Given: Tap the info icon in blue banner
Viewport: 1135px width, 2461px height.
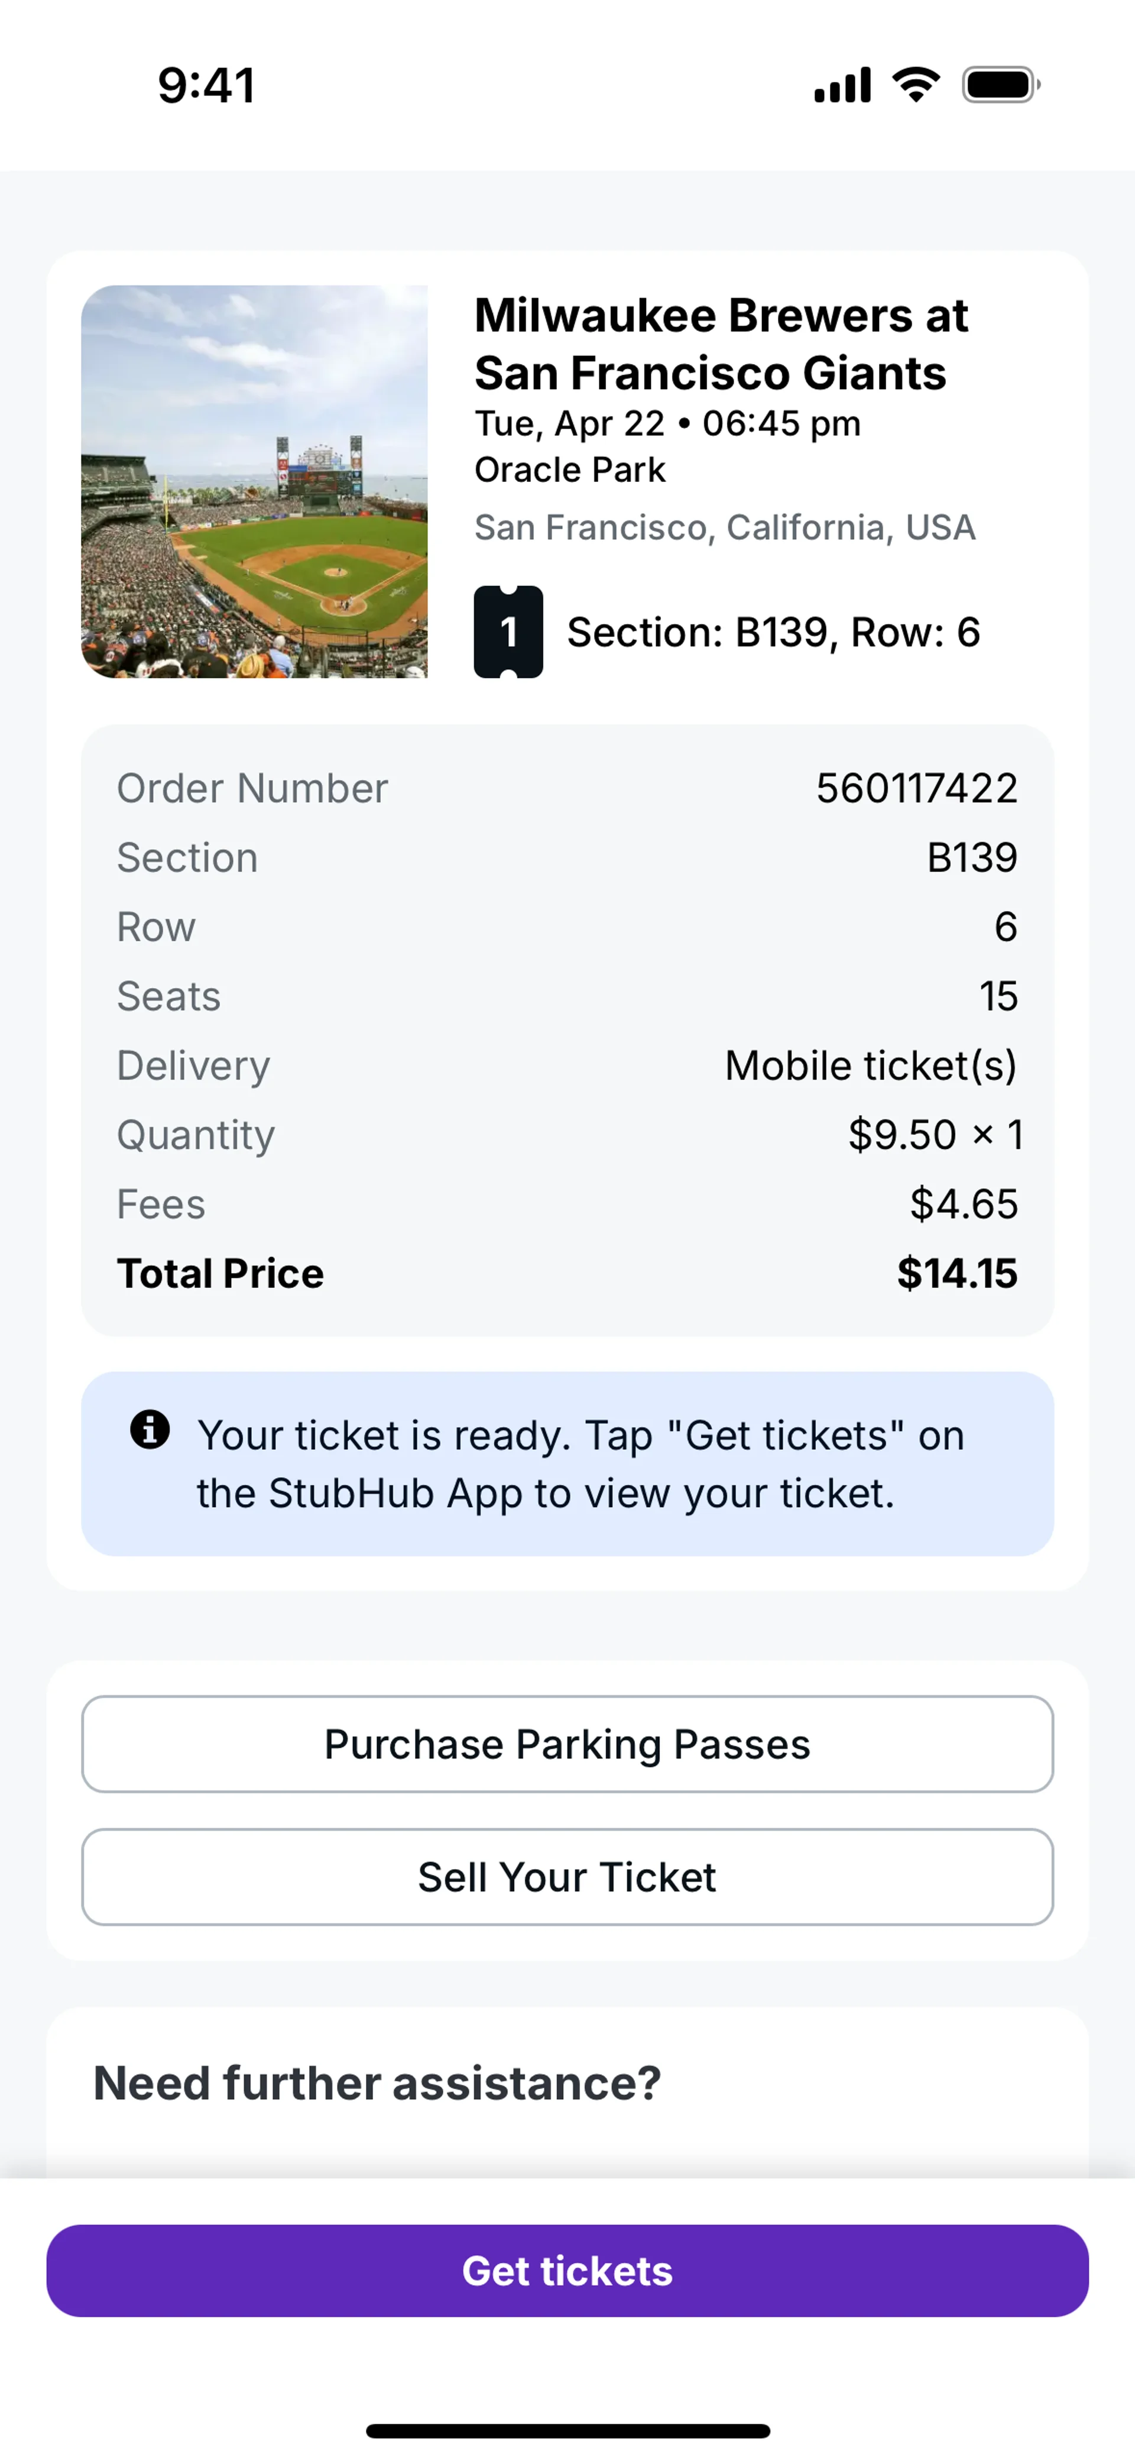Looking at the screenshot, I should click(150, 1429).
